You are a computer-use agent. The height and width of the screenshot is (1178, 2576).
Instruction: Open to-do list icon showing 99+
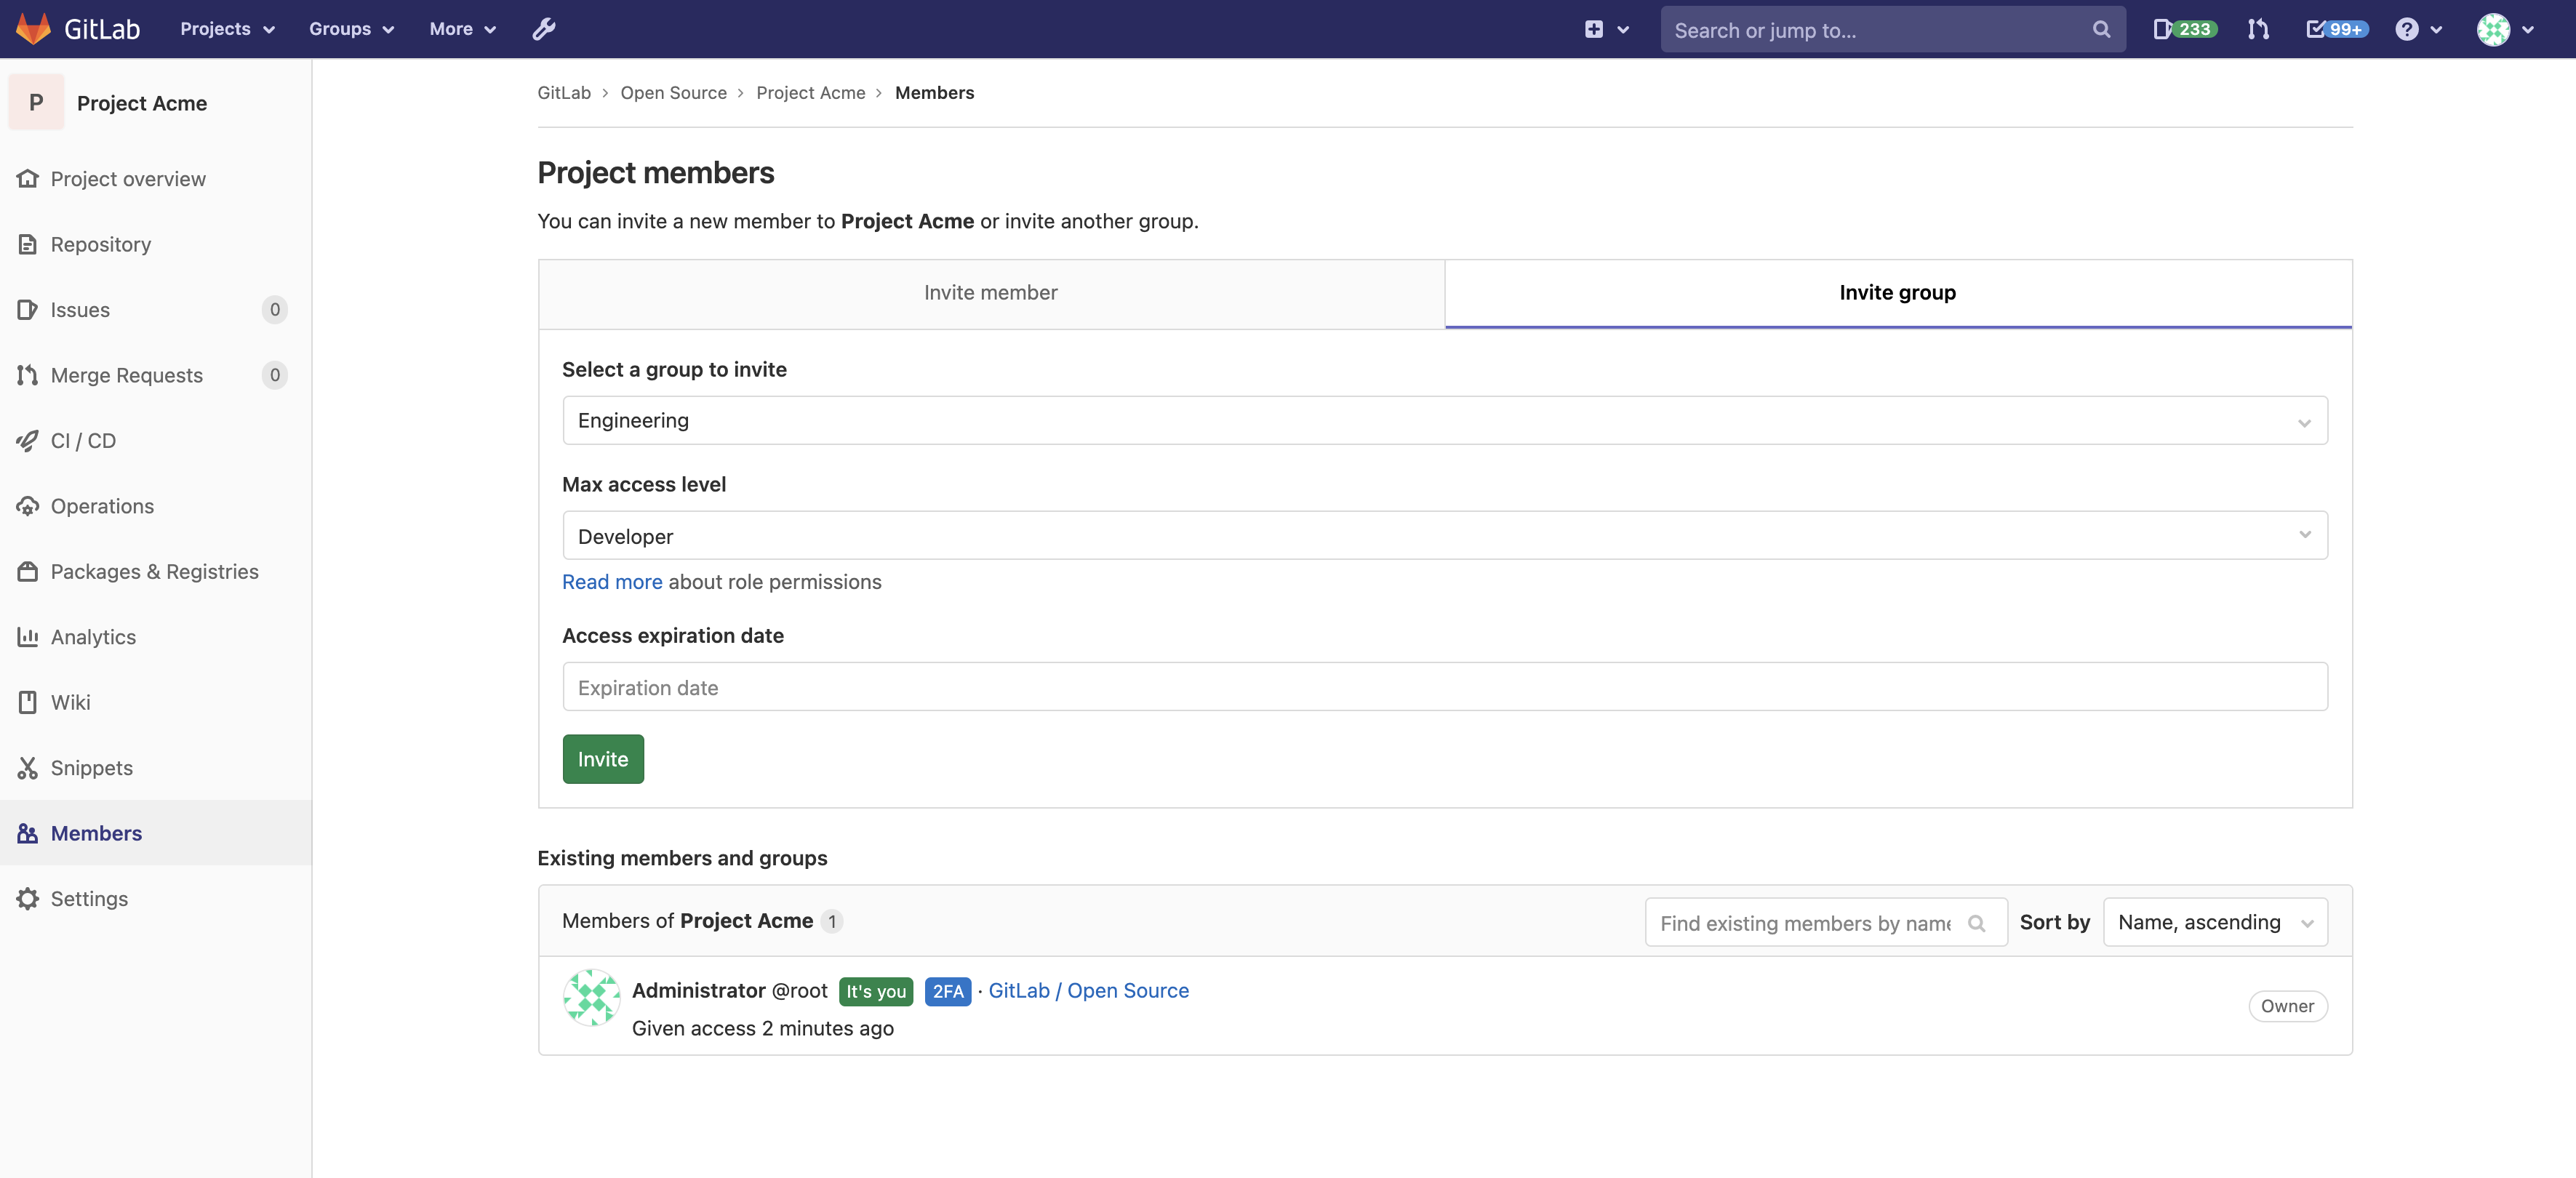coord(2336,29)
